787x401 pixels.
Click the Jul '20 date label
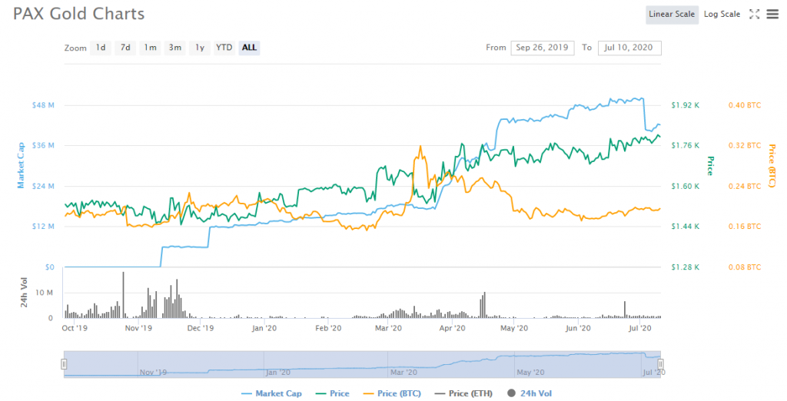640,328
